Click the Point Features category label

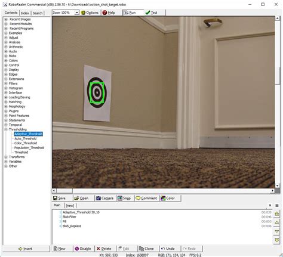point(19,116)
